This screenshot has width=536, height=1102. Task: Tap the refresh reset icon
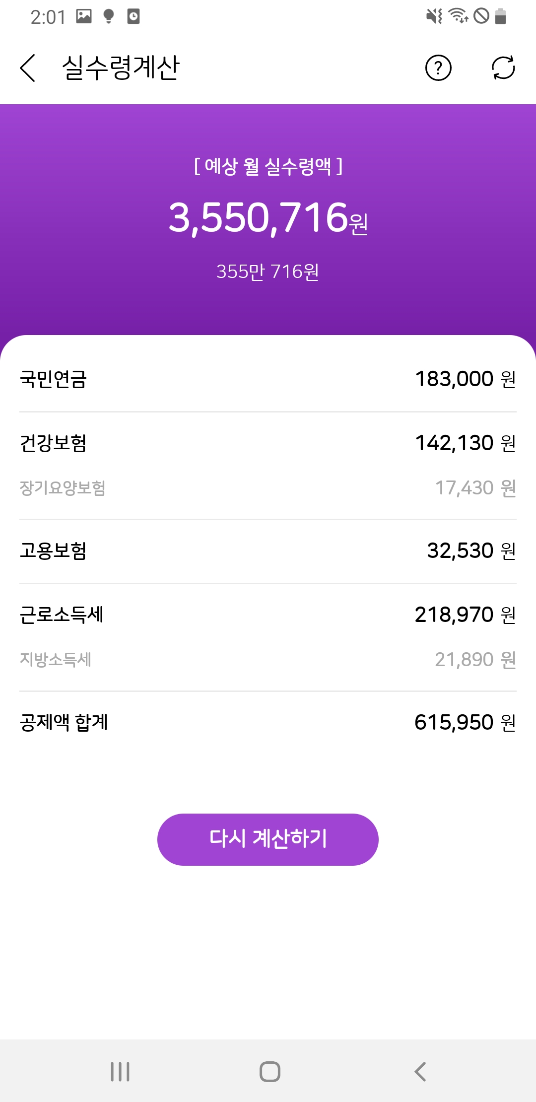(x=503, y=68)
